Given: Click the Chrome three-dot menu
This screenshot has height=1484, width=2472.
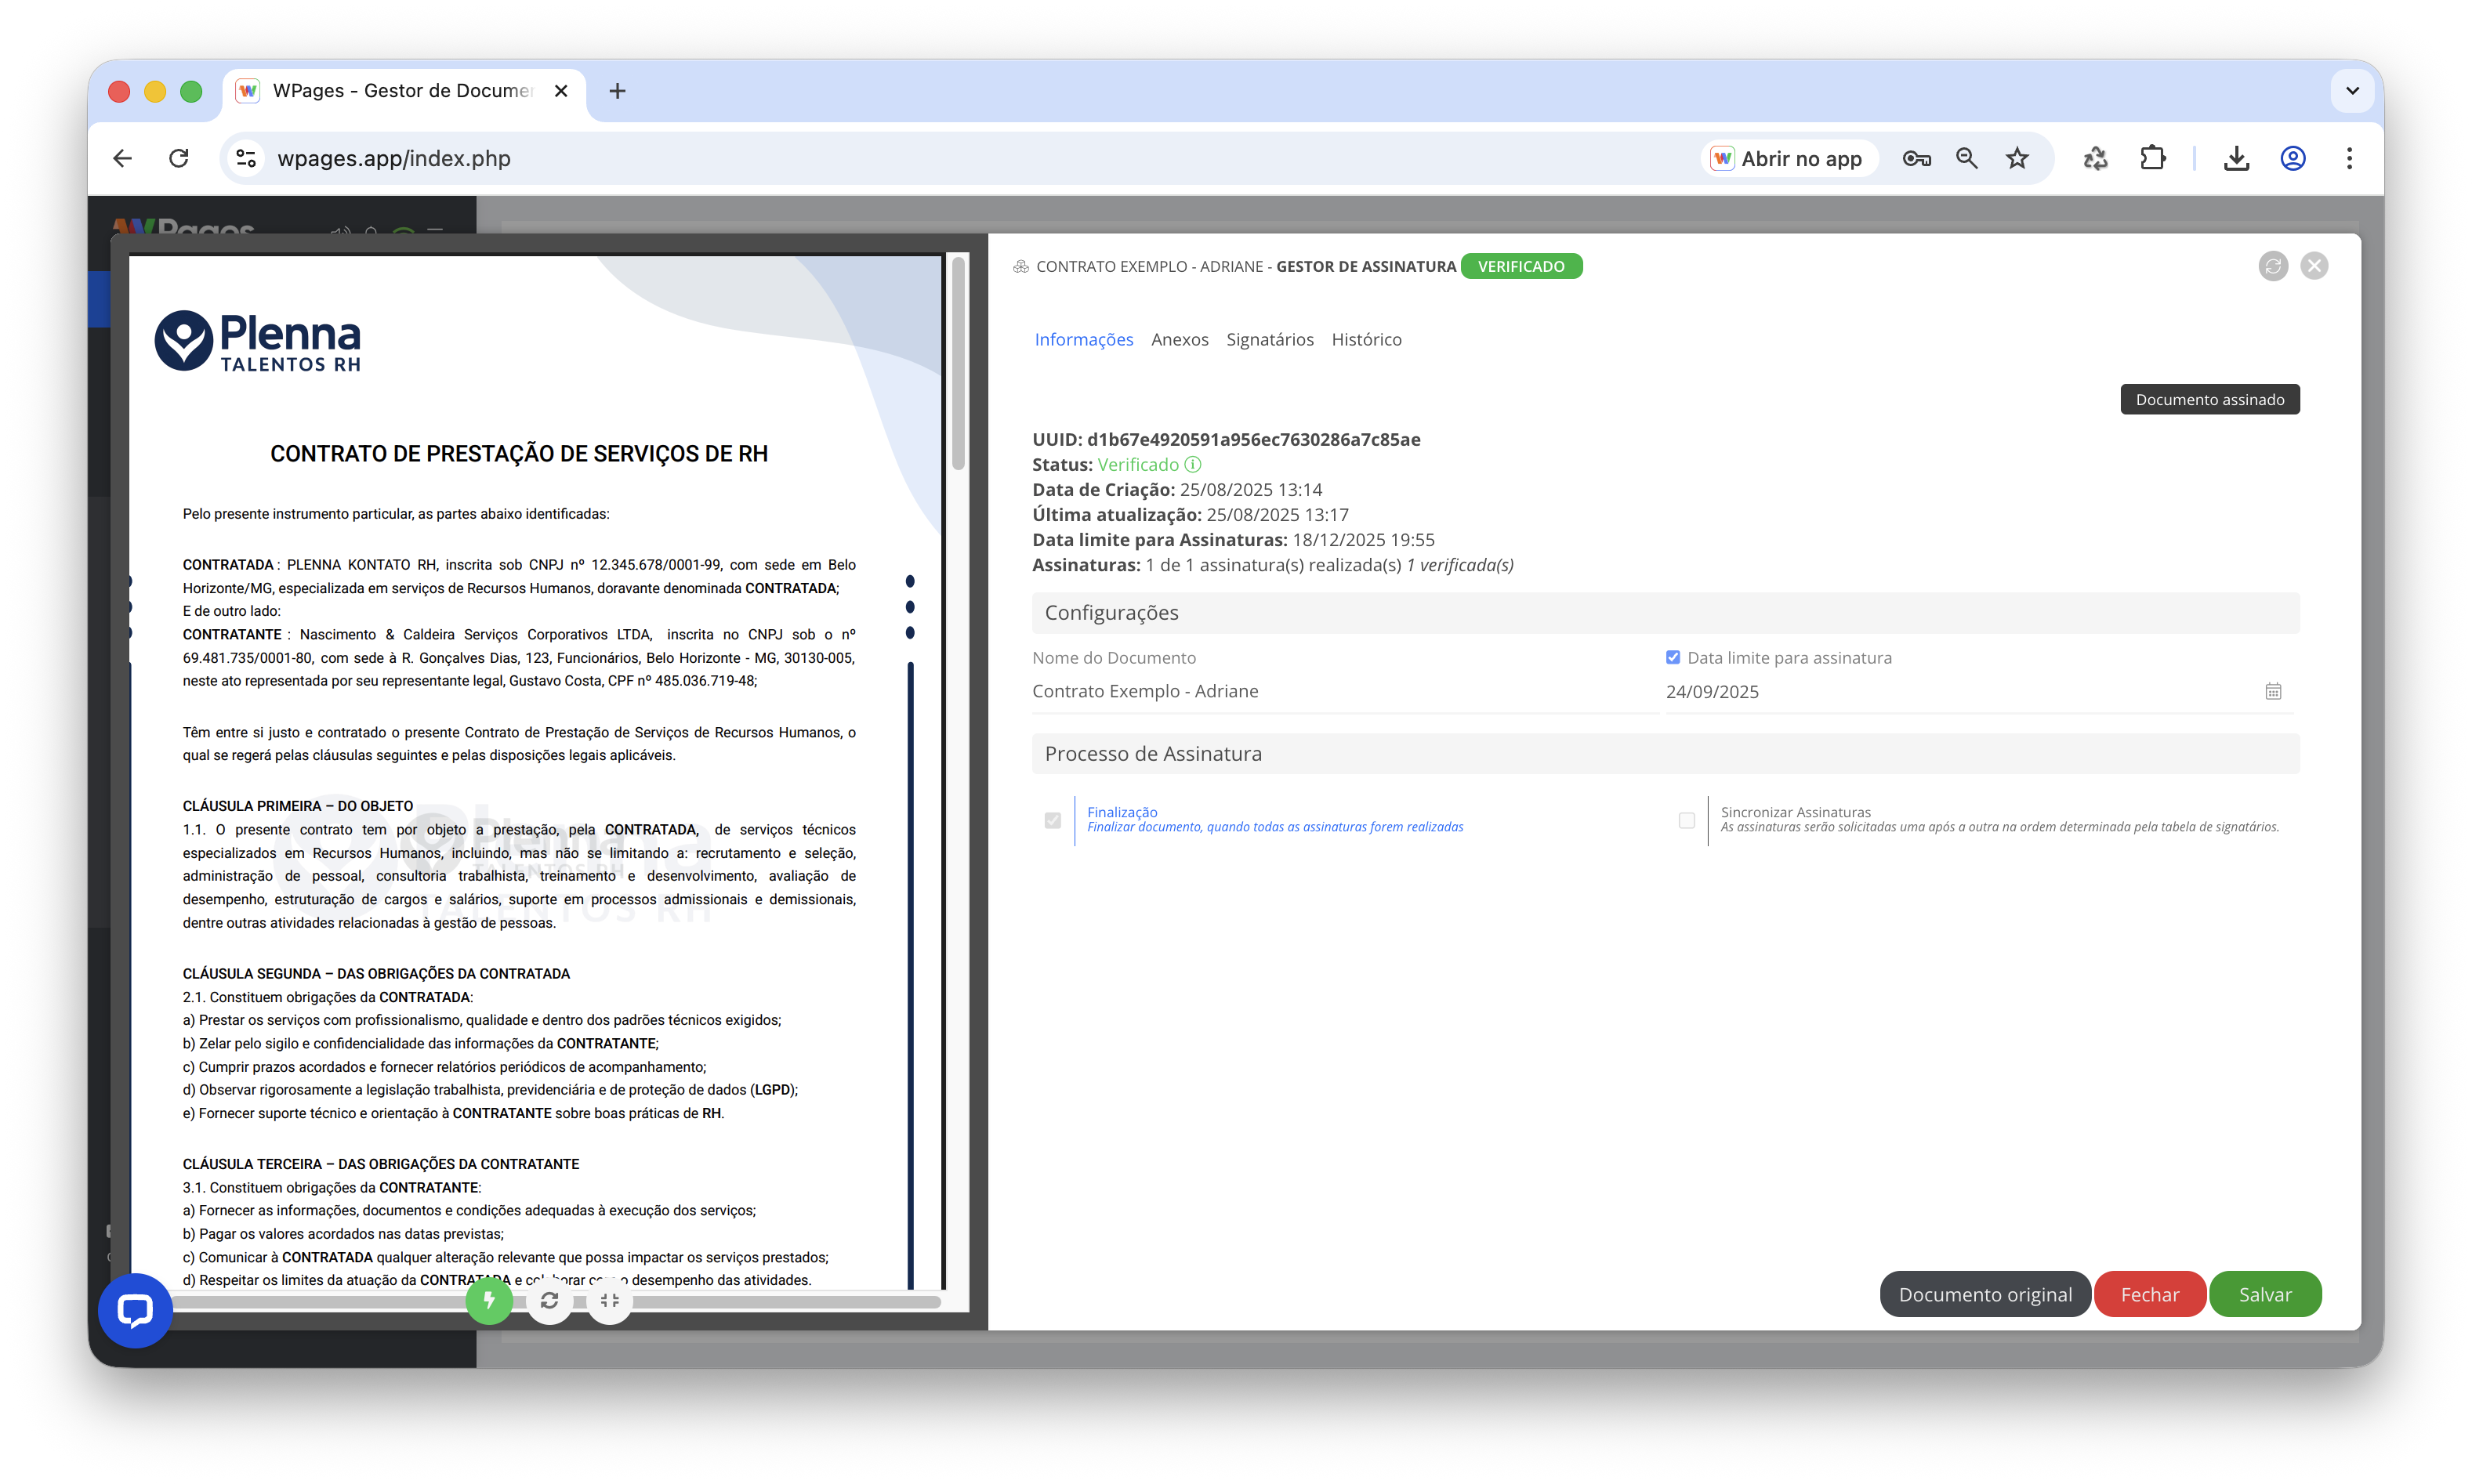Looking at the screenshot, I should click(2349, 158).
